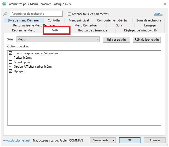The height and width of the screenshot is (147, 169).
Task: Open the Aide... help link
Action: coord(158,14)
